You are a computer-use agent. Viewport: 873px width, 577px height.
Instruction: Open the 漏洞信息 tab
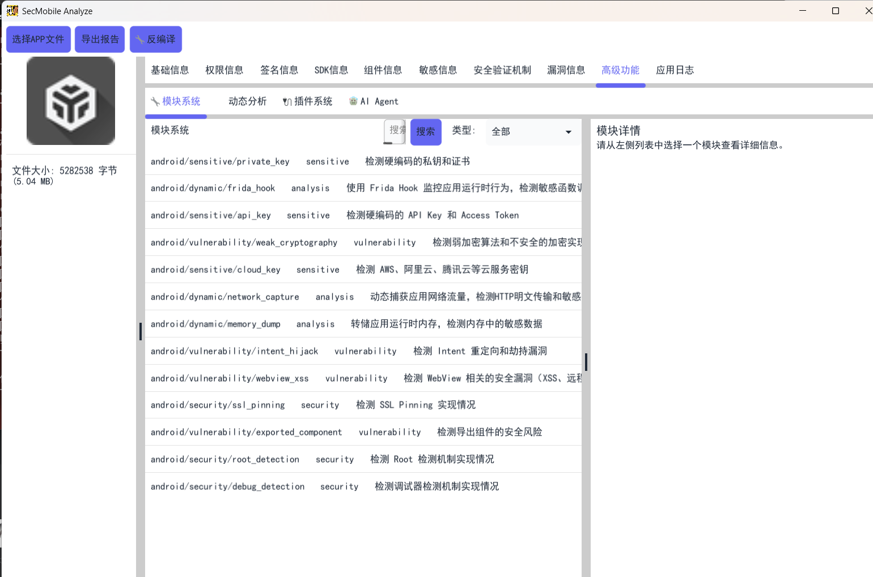click(566, 70)
